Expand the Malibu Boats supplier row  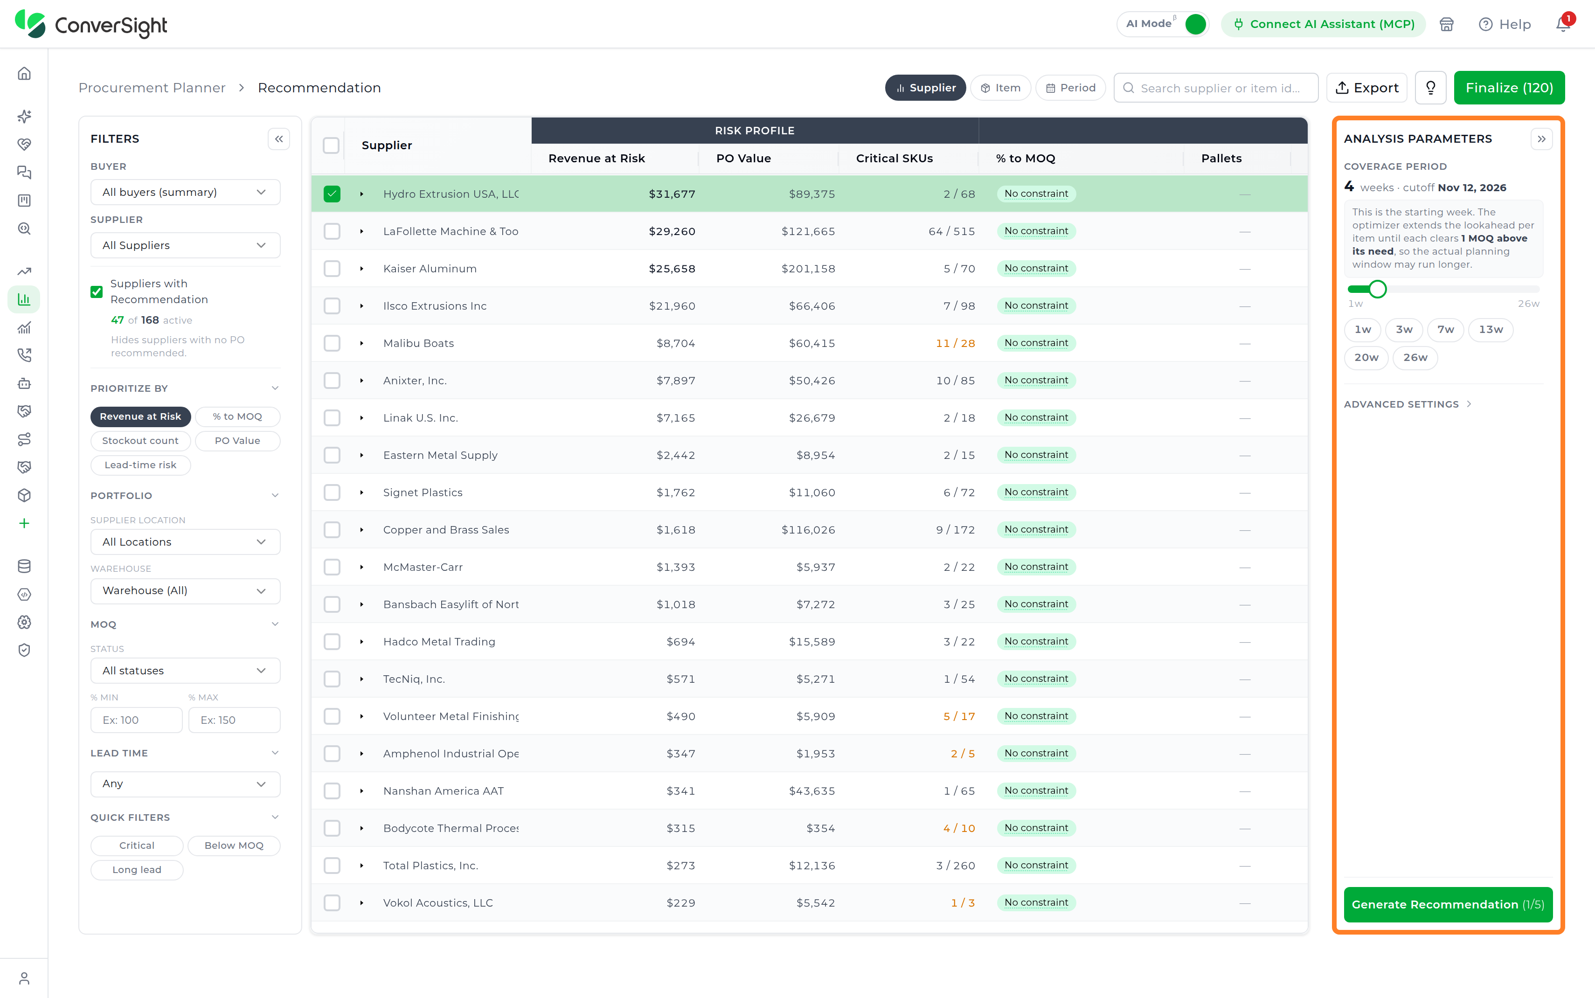(361, 343)
